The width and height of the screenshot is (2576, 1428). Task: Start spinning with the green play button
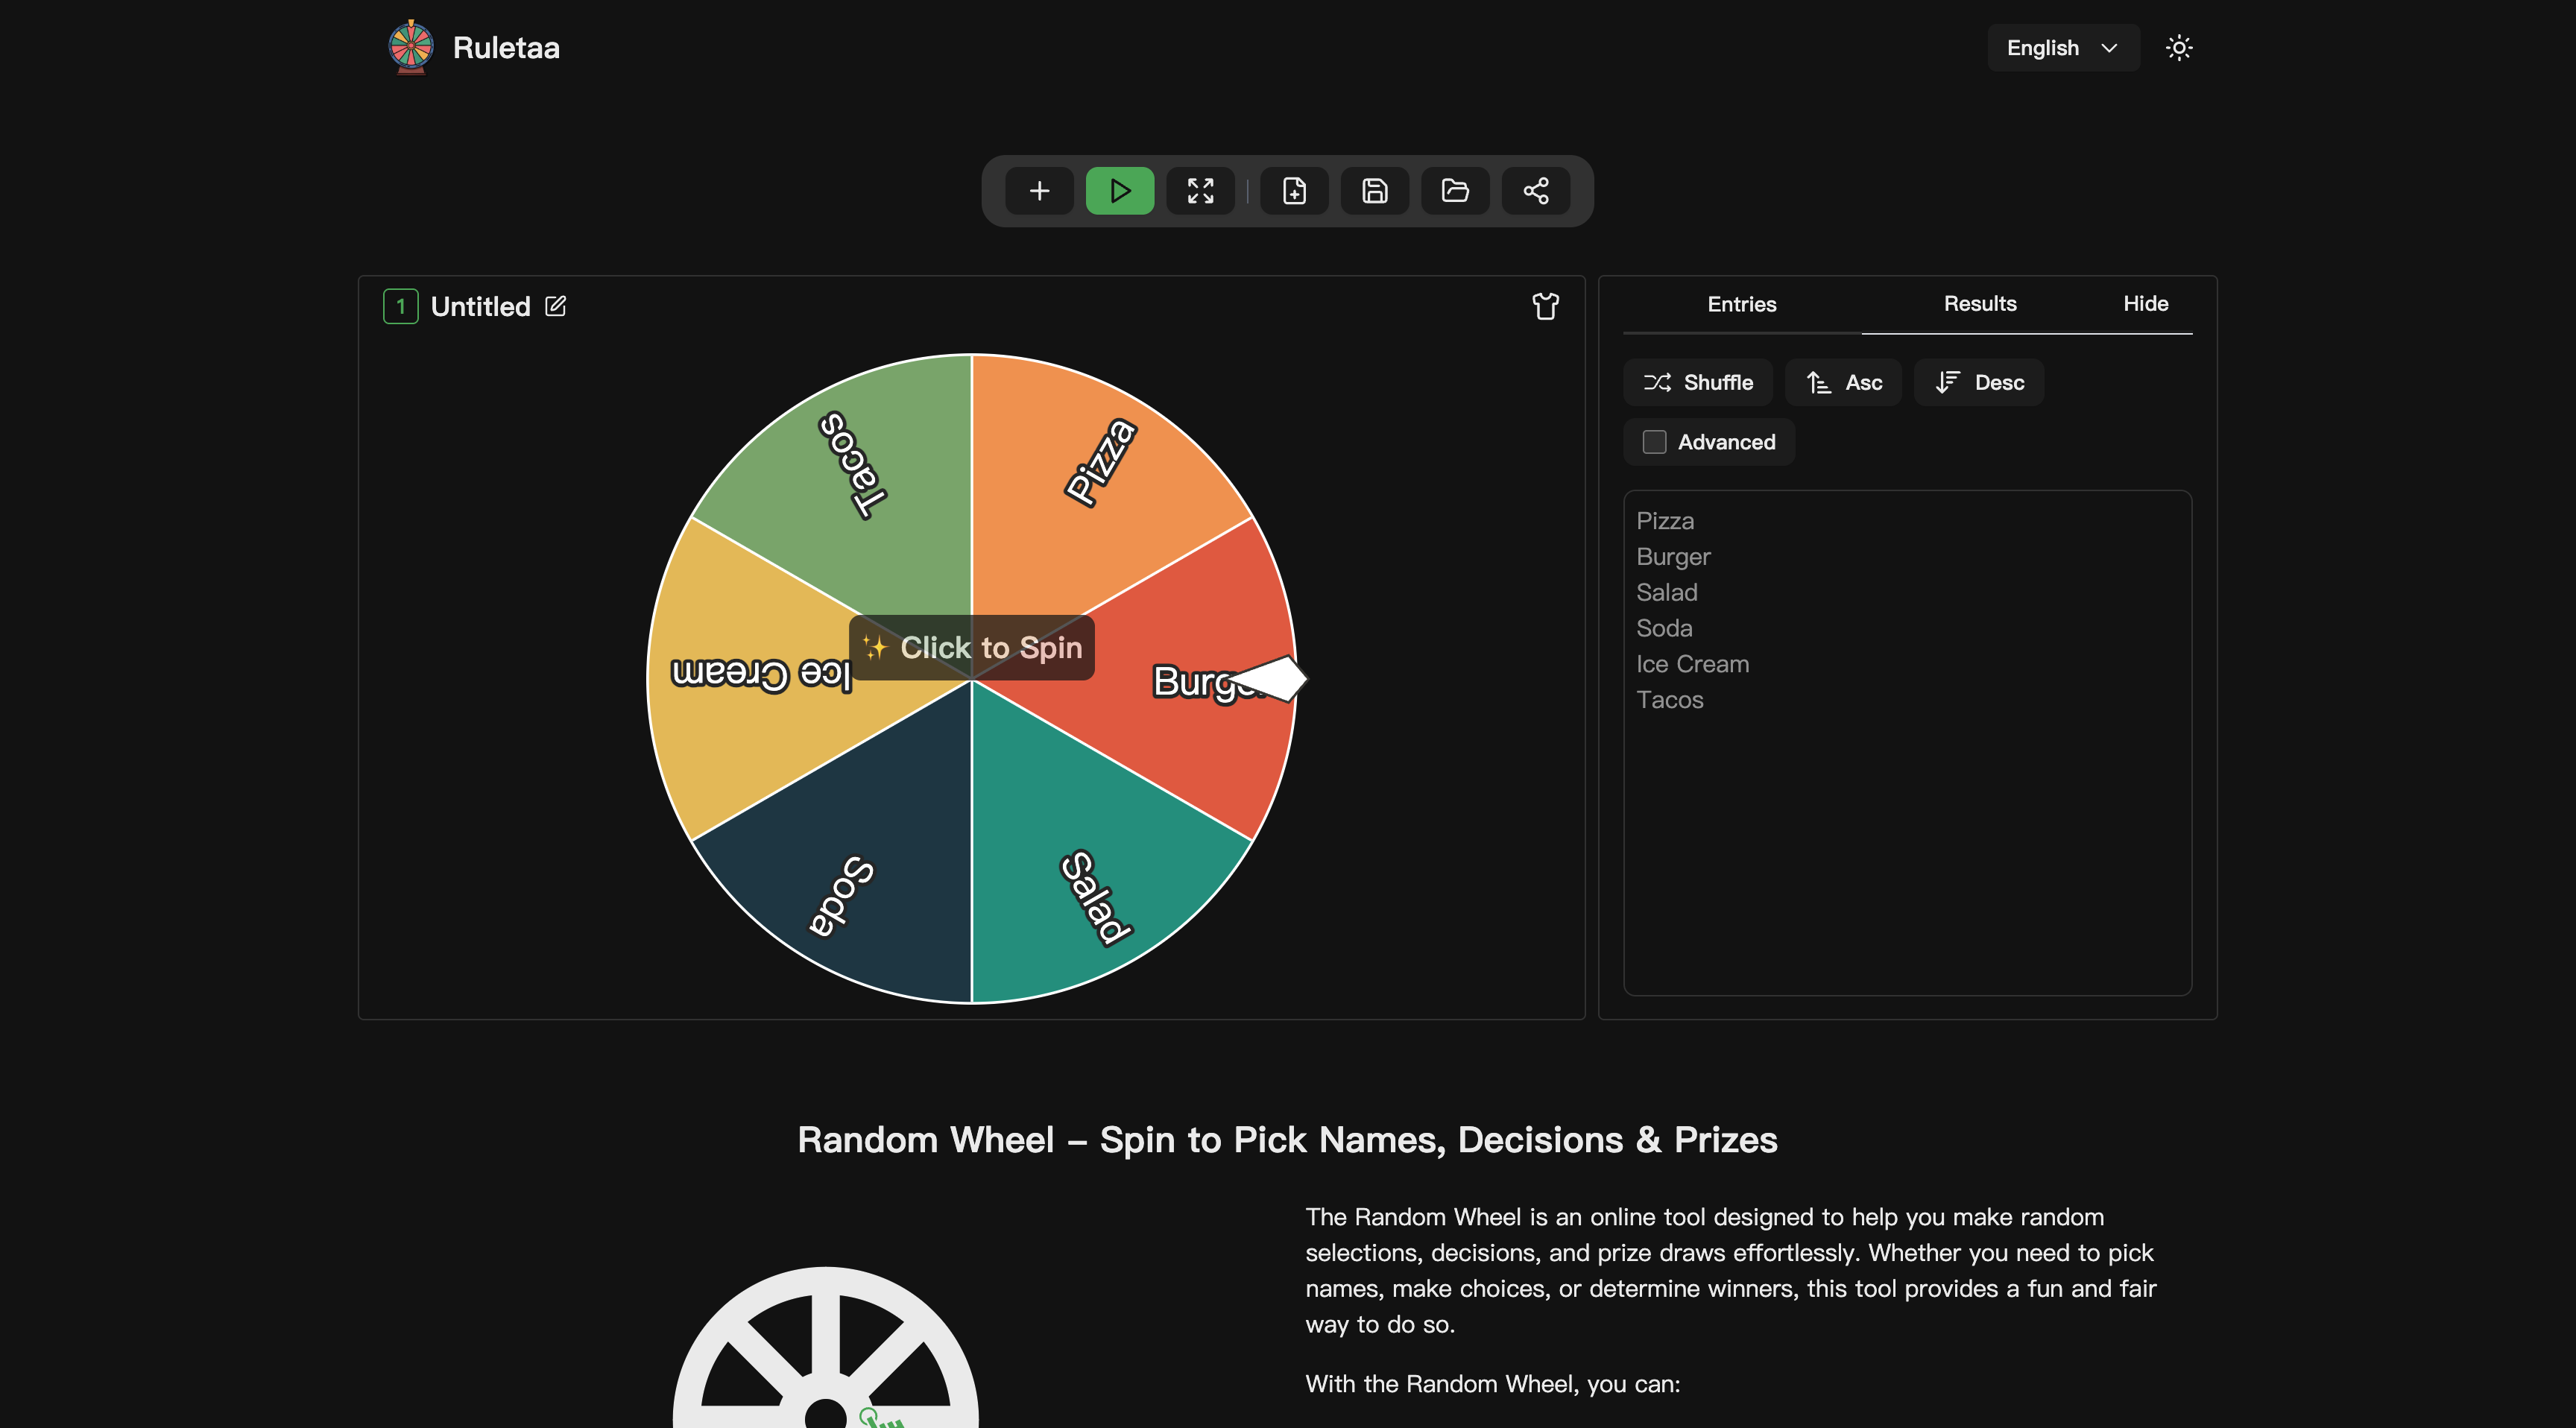tap(1120, 191)
